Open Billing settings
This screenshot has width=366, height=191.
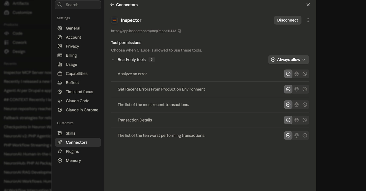[78, 55]
